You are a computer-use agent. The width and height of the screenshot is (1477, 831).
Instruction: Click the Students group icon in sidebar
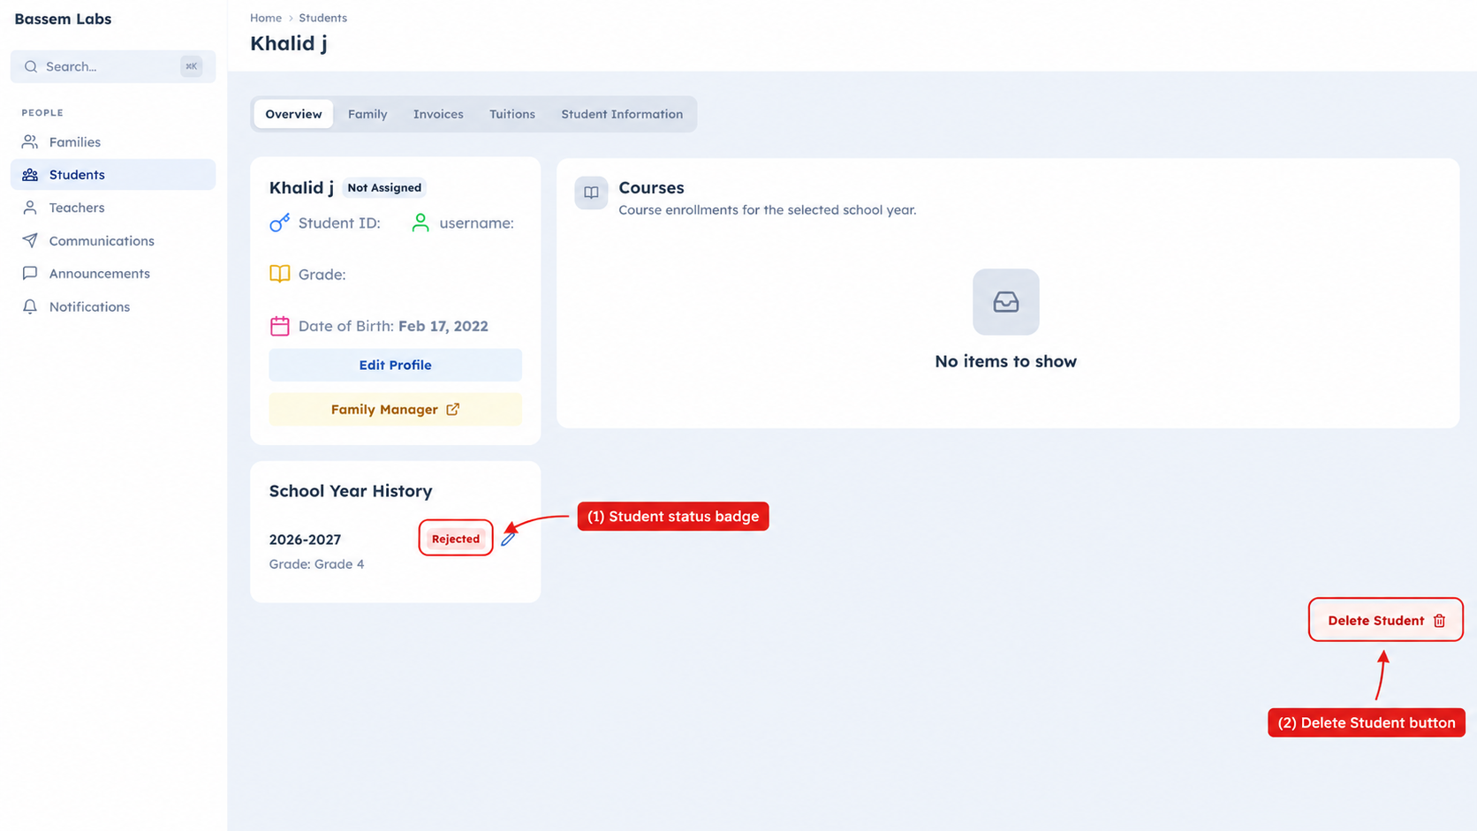tap(30, 175)
